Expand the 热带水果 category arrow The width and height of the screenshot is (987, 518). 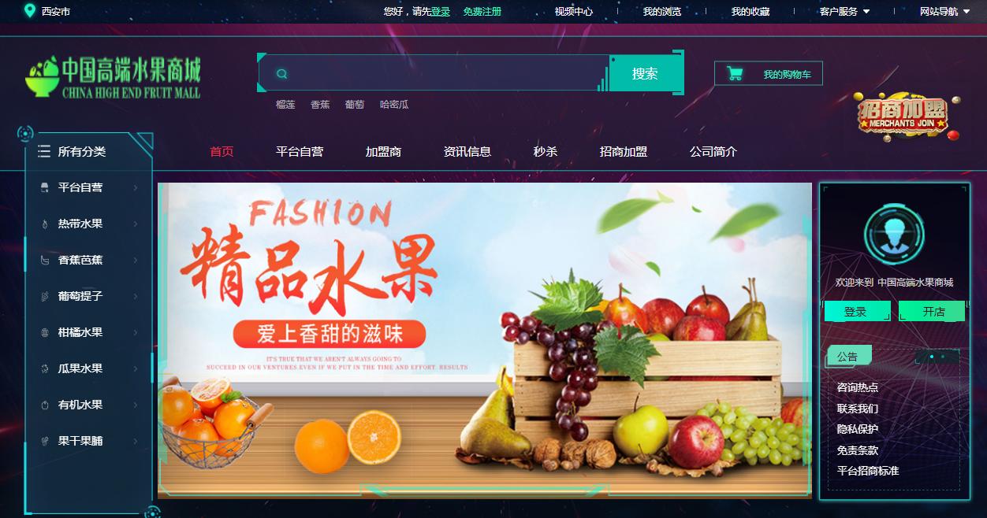pos(136,224)
